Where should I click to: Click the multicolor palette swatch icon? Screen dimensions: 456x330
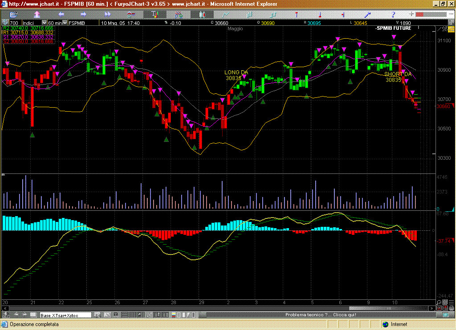173,315
